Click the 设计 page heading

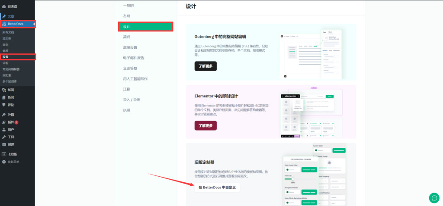[x=191, y=6]
